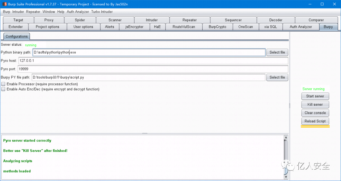Click console scrollbar down arrow
Image resolution: width=341 pixels, height=181 pixels.
[x=286, y=177]
